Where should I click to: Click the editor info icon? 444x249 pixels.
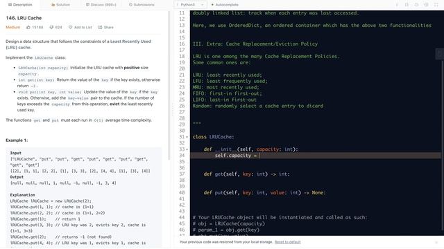point(397,5)
